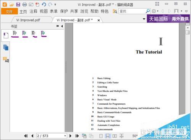Screen dimensions: 191x140
Task: Click the previous view icon in status bar
Action: [84, 136]
